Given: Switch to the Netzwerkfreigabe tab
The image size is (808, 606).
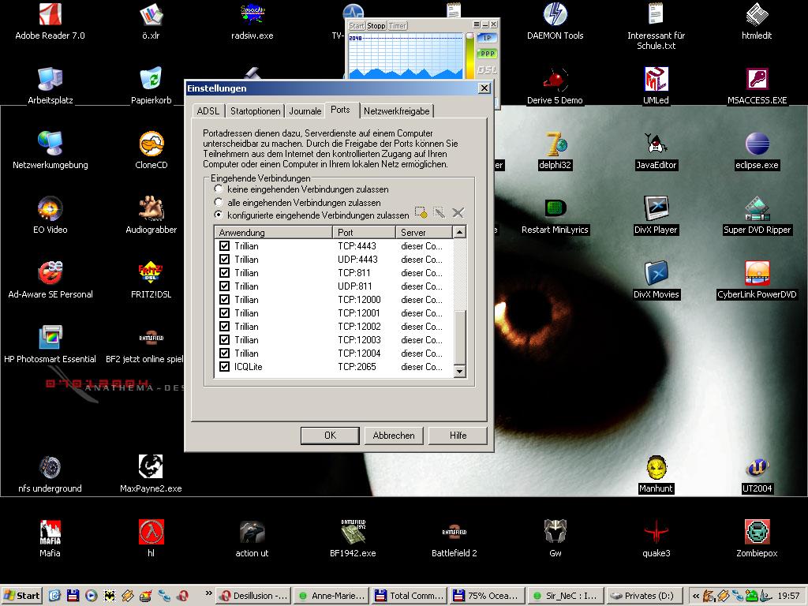Looking at the screenshot, I should [396, 110].
